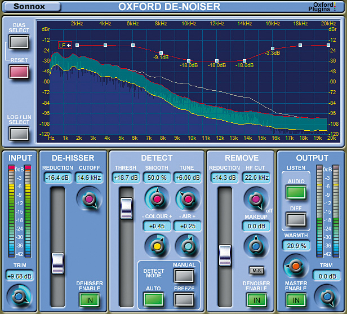Select the Audio listen button
The image size is (347, 314).
[296, 192]
